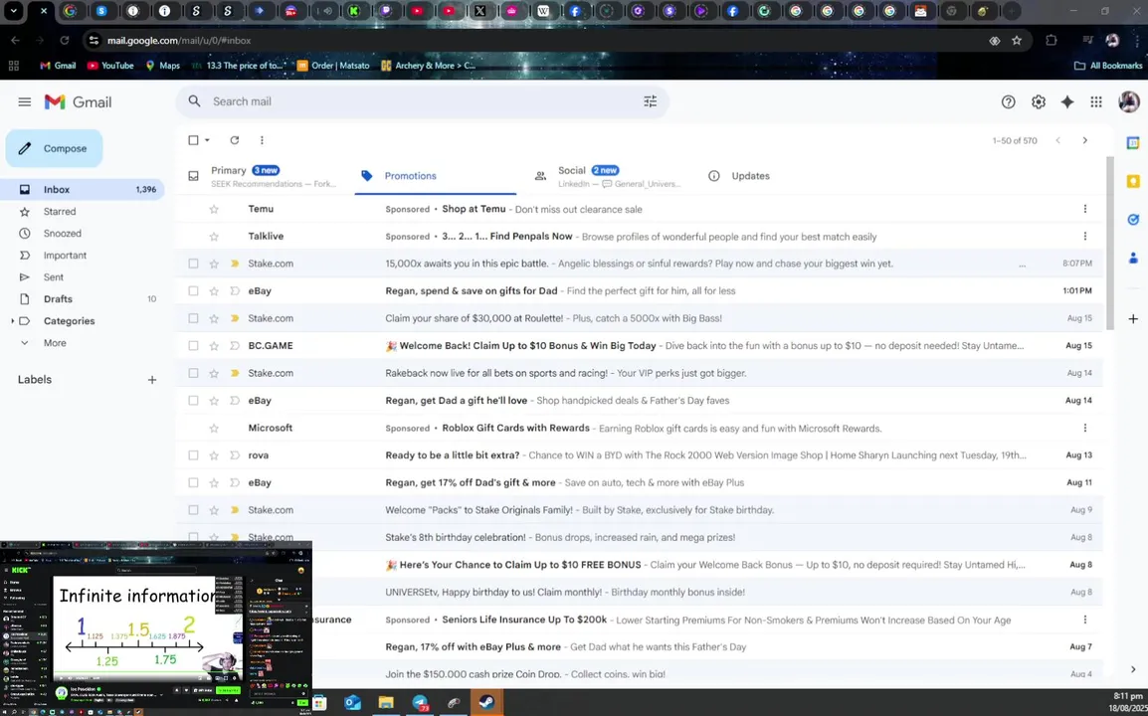Open All Bookmarks folder

click(x=1108, y=66)
